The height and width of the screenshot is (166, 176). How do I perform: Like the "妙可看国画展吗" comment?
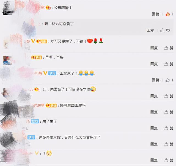[x=169, y=112]
